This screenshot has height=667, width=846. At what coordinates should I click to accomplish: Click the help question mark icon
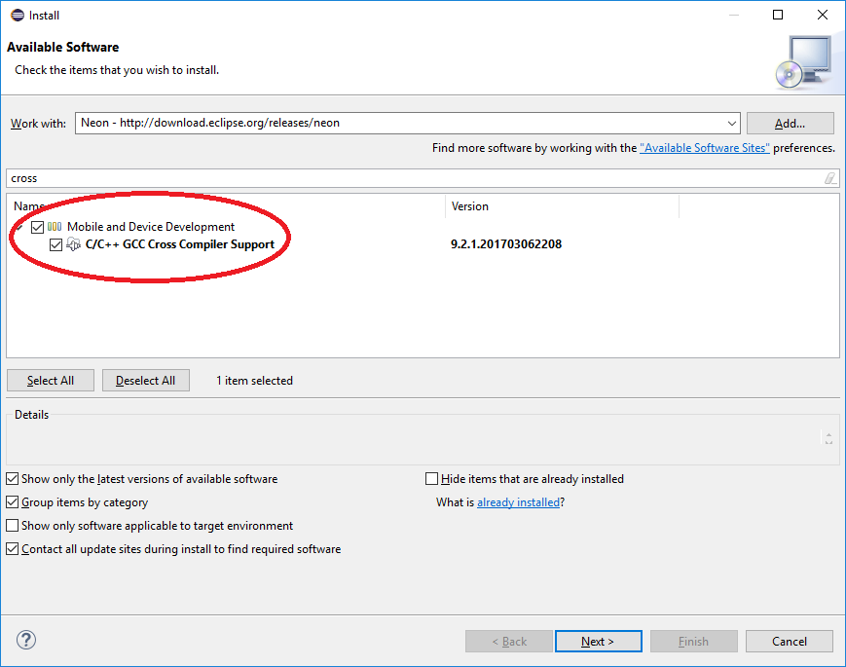[26, 640]
